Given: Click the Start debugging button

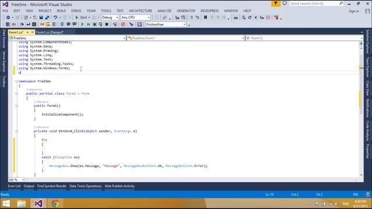Looking at the screenshot, I should click(x=81, y=17).
